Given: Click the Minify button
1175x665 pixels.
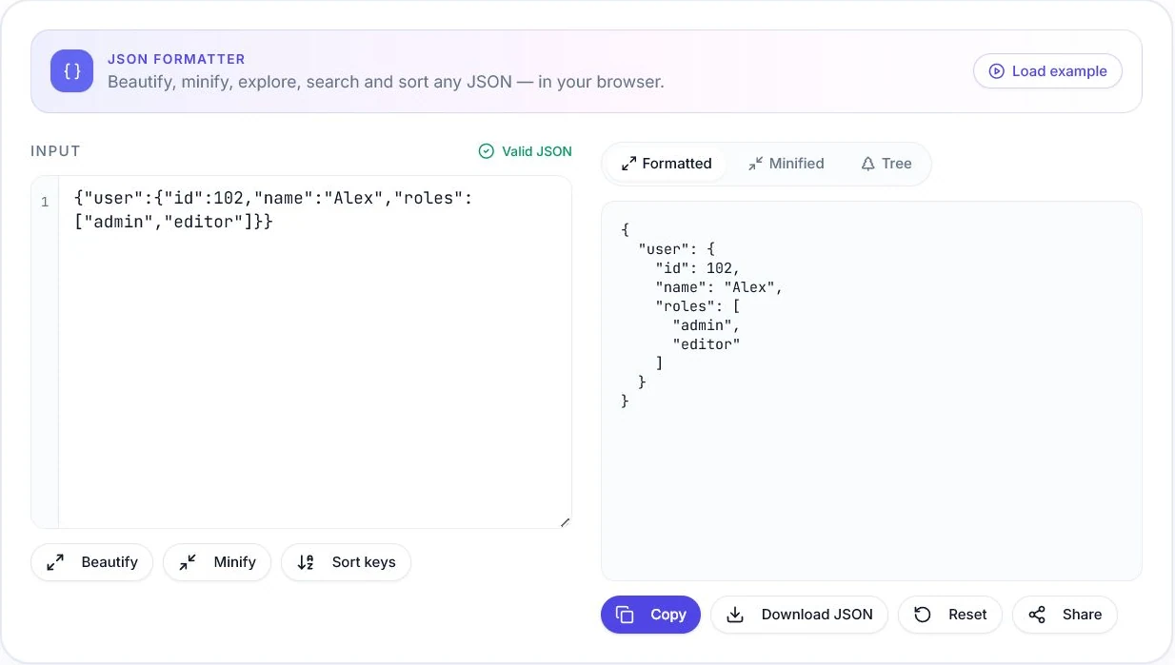Looking at the screenshot, I should click(x=217, y=562).
